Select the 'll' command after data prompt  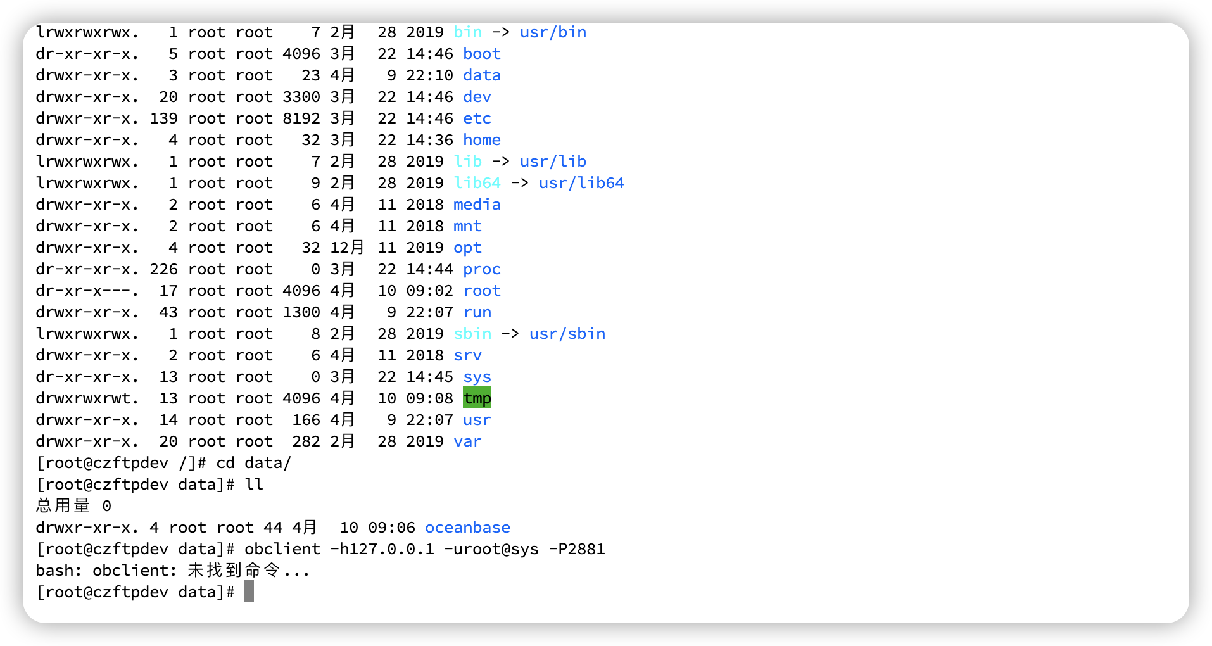coord(254,484)
